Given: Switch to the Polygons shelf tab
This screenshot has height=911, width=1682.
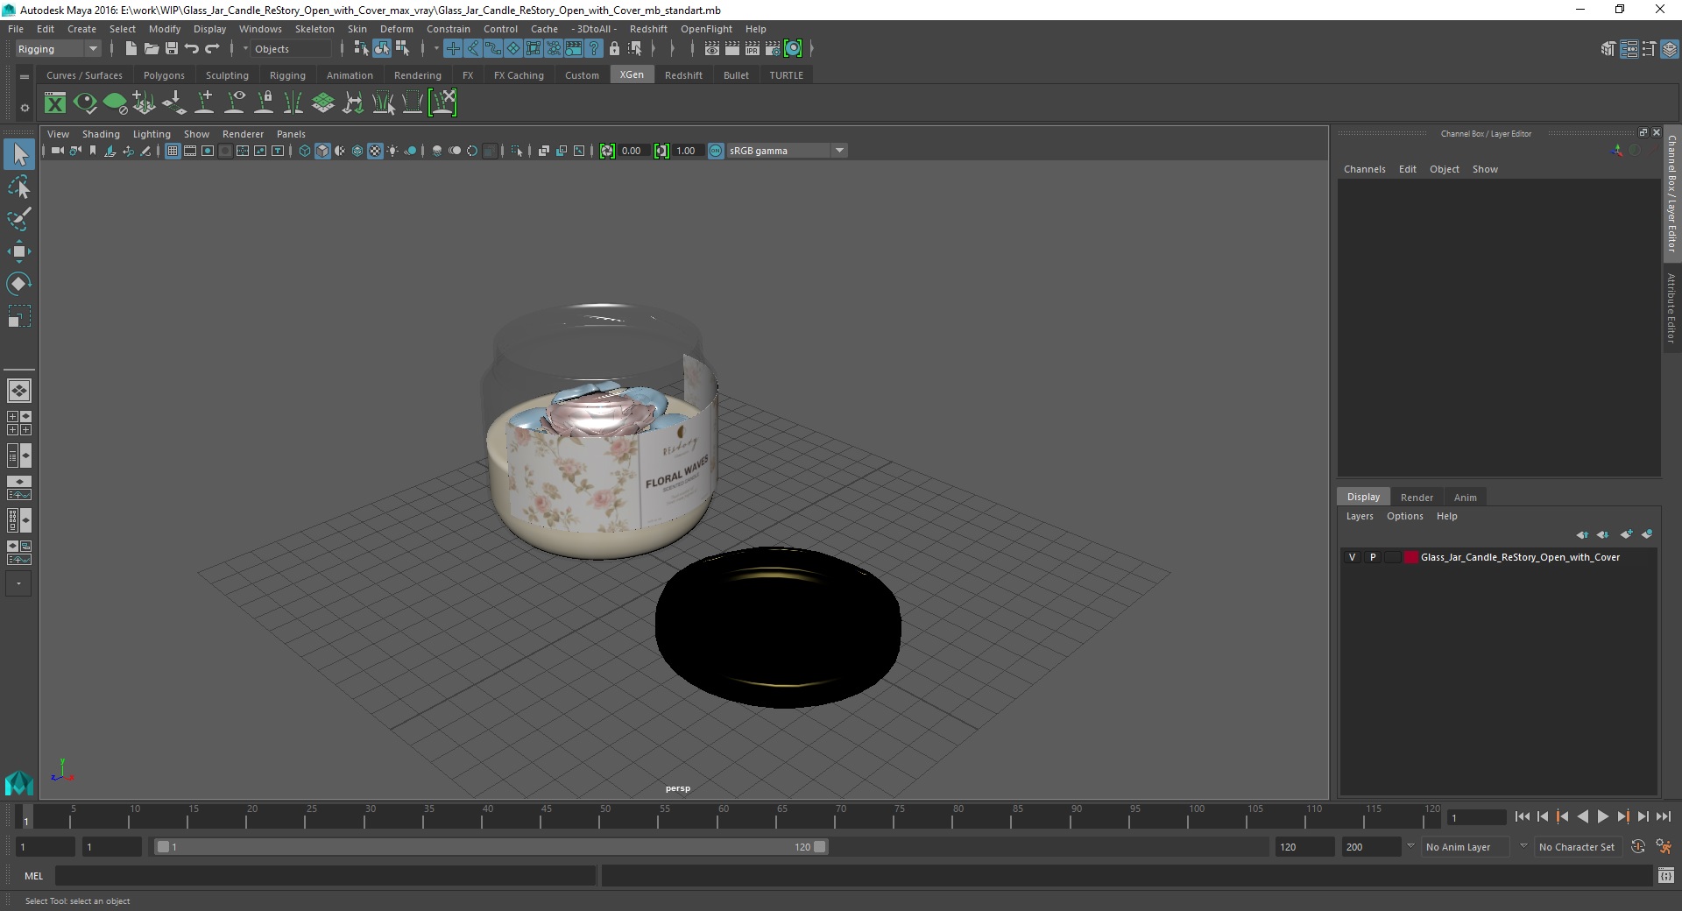Looking at the screenshot, I should [x=164, y=75].
